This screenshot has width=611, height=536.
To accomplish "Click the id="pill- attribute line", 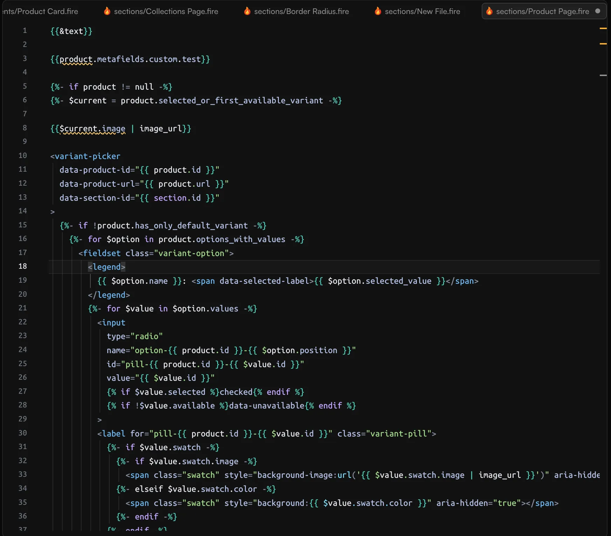I will (205, 364).
